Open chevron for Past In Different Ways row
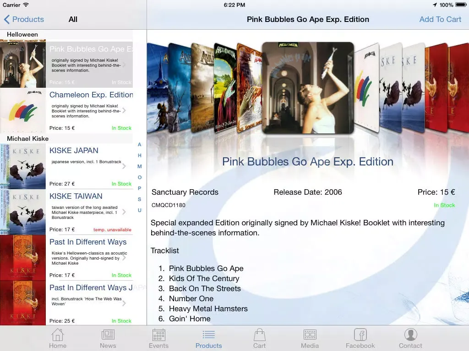The image size is (469, 351). point(124,258)
